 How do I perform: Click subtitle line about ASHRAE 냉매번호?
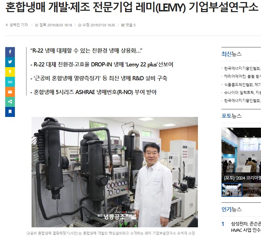(x=93, y=92)
